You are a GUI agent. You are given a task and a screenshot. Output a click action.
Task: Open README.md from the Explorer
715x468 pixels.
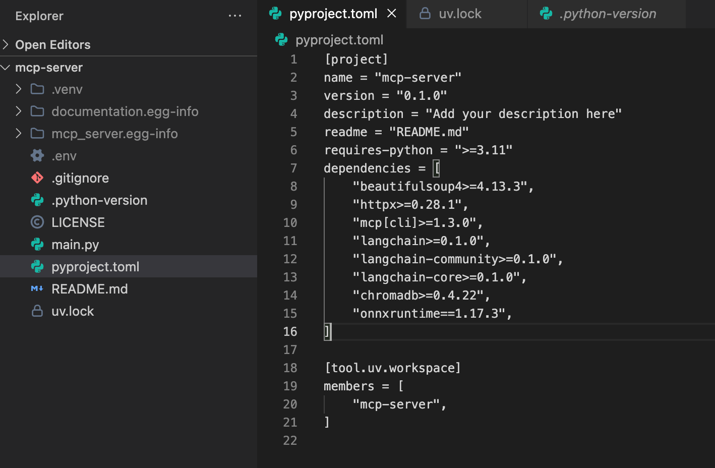pos(129,288)
